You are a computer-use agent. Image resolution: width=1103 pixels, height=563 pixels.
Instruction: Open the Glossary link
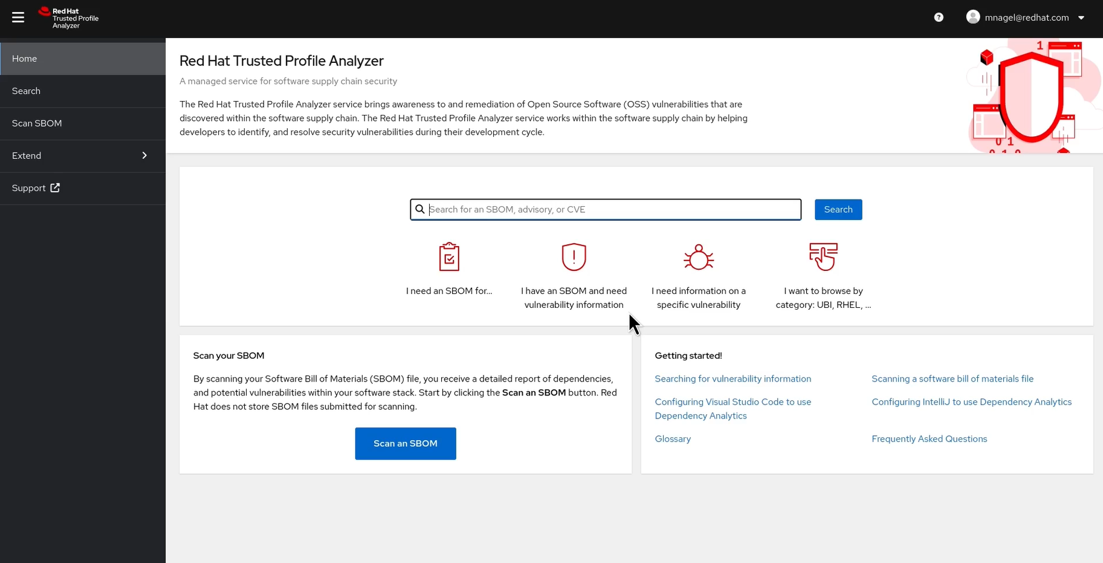click(x=673, y=439)
